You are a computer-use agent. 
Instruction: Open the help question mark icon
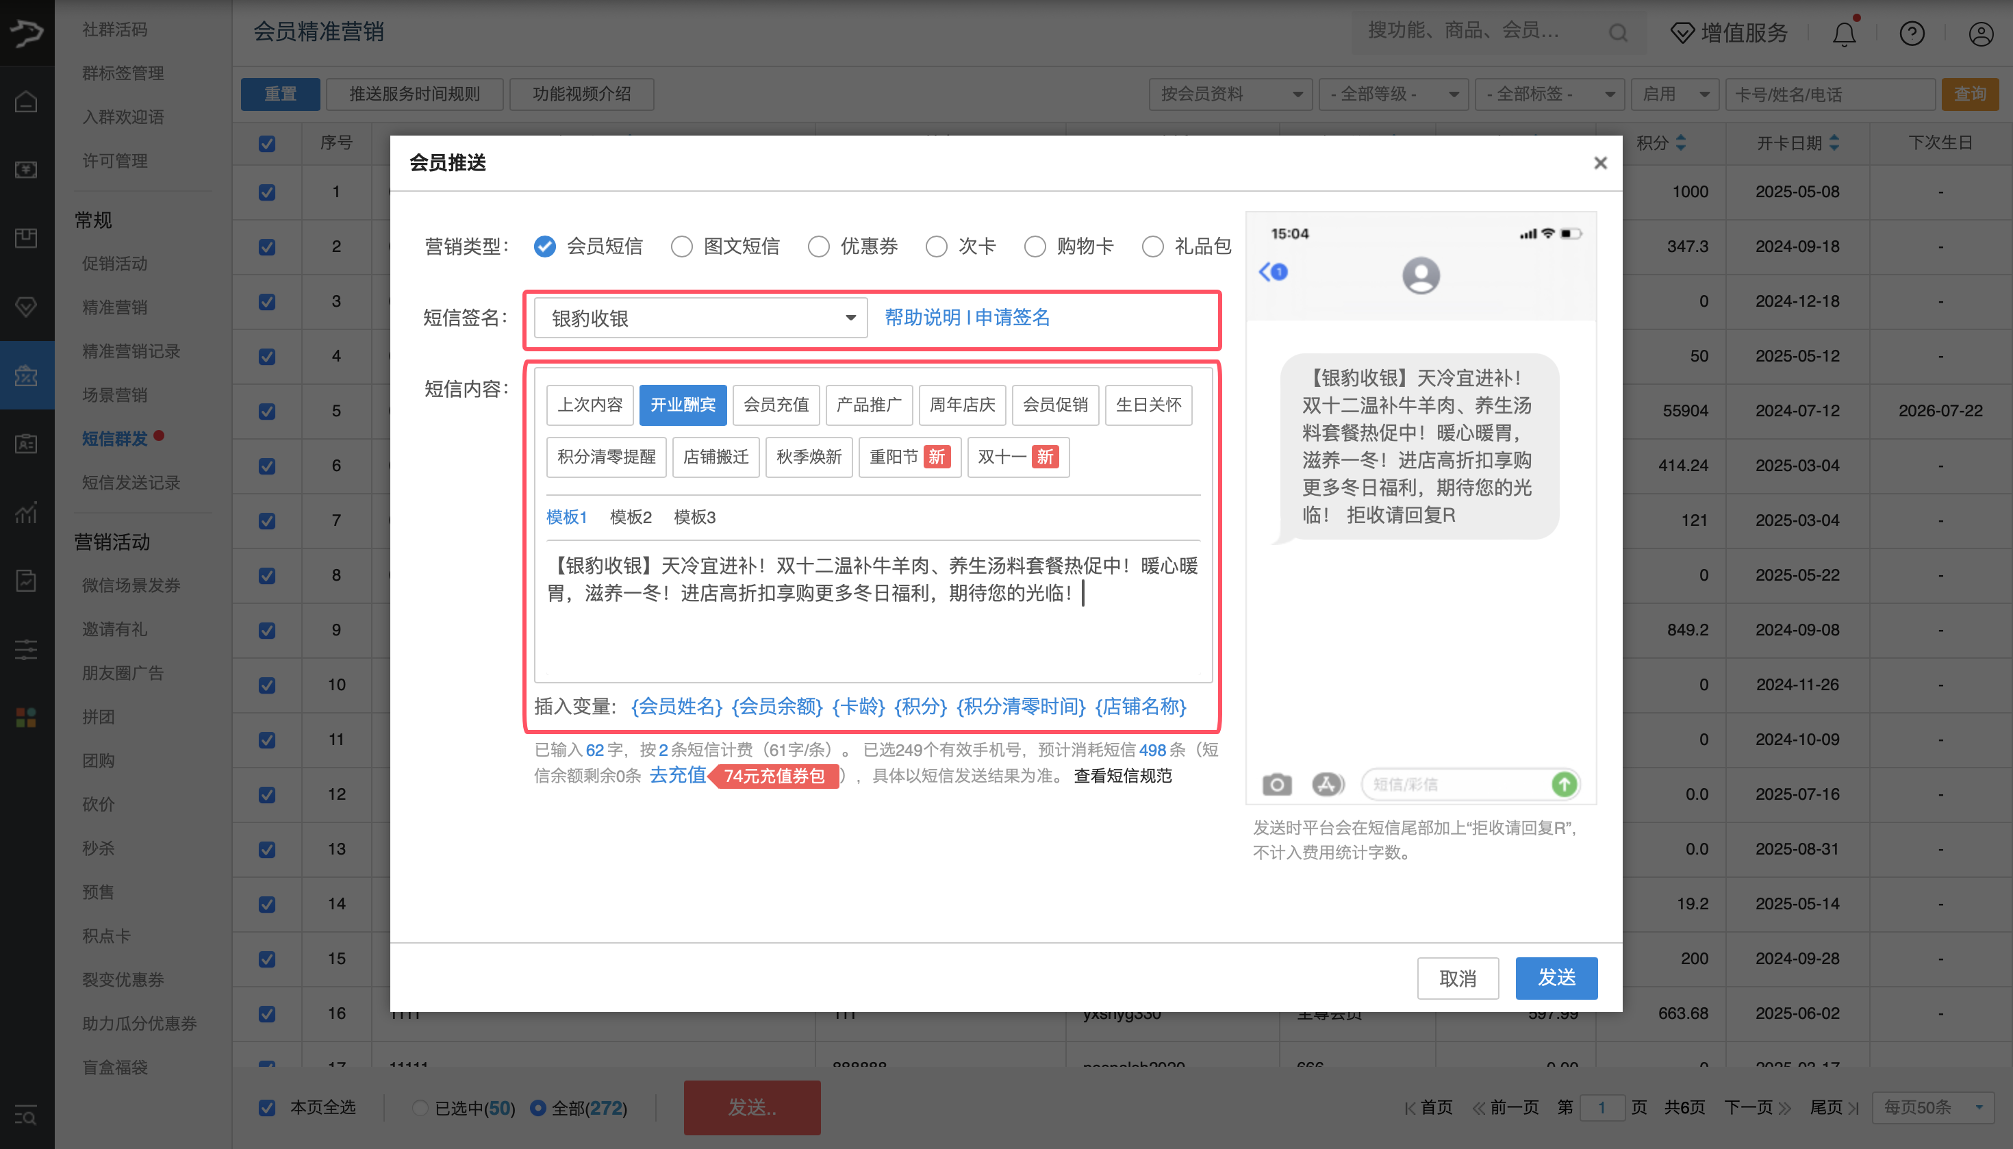(1912, 33)
